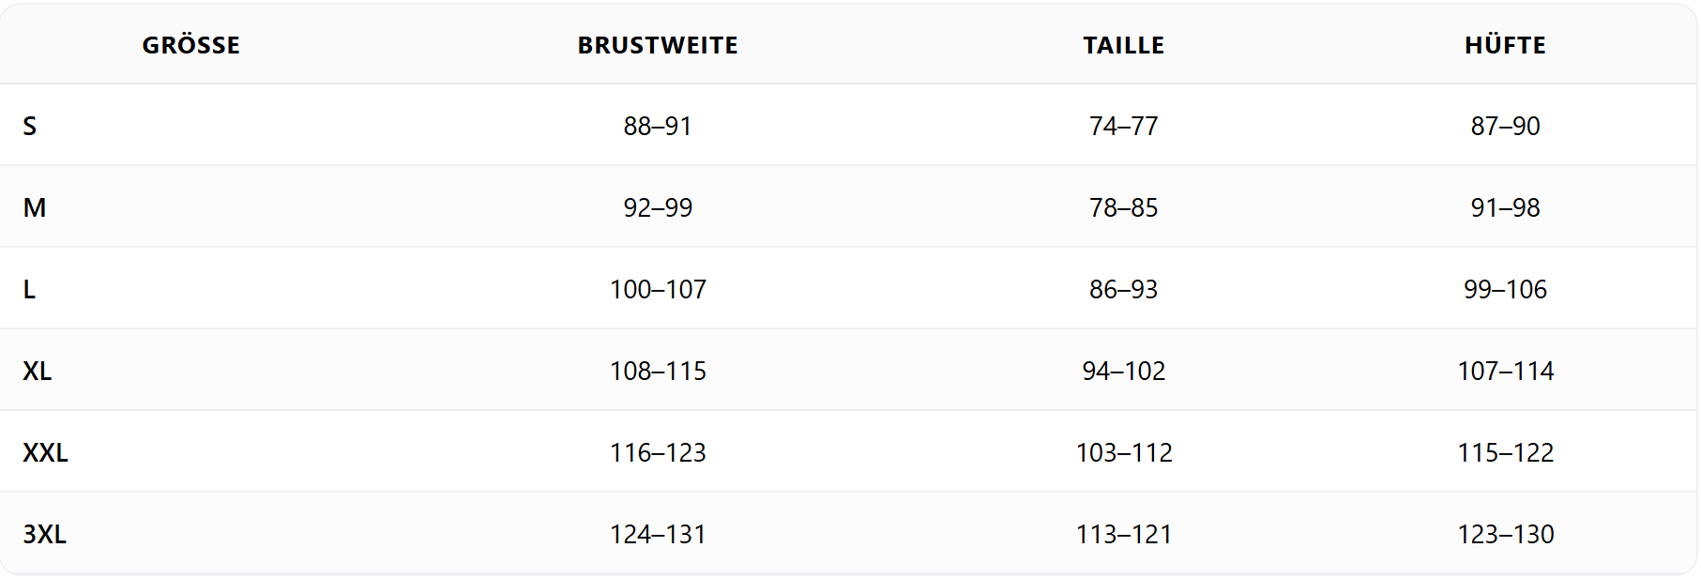Viewport: 1701px width, 578px height.
Task: Click the BRUSTWEITE column header
Action: [x=658, y=45]
